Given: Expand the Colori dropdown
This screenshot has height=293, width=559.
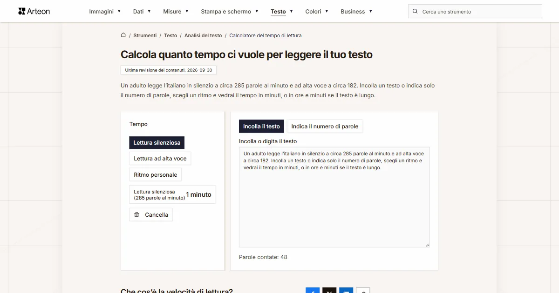Looking at the screenshot, I should tap(317, 11).
